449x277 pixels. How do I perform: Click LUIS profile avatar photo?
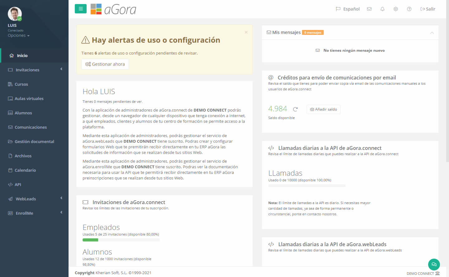point(15,14)
